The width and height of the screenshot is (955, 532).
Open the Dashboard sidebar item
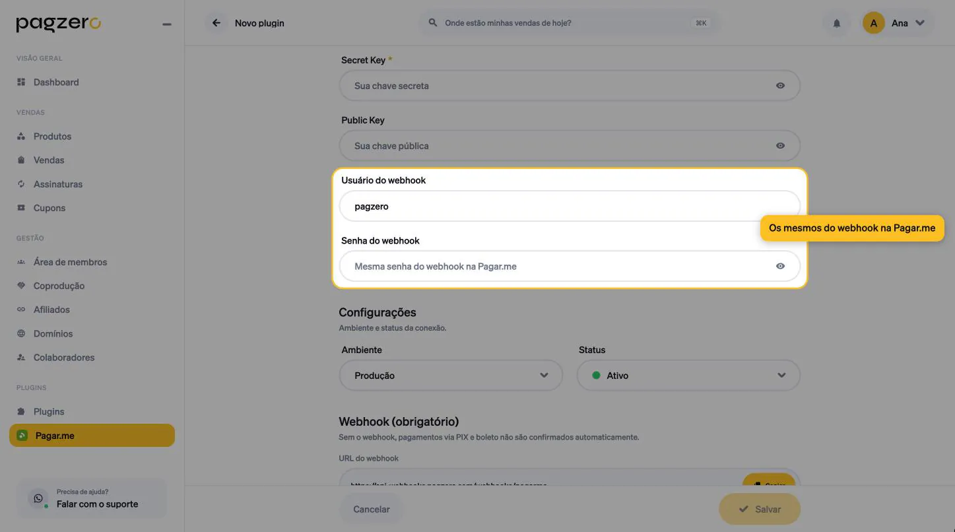pos(92,83)
